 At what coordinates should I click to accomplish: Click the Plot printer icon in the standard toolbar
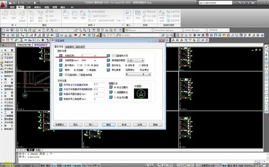click(x=17, y=30)
